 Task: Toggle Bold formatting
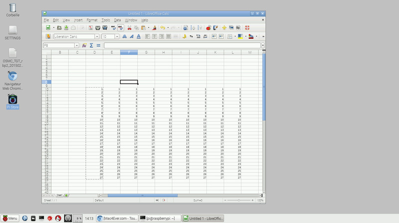(x=124, y=36)
